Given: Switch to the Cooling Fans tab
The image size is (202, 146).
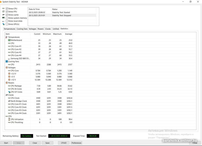Looking at the screenshot, I should 22,29.
